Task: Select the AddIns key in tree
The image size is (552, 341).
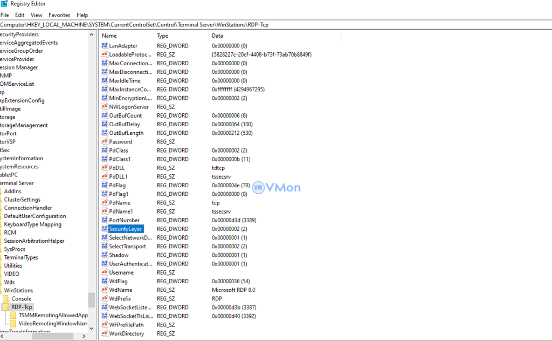Action: (x=13, y=192)
